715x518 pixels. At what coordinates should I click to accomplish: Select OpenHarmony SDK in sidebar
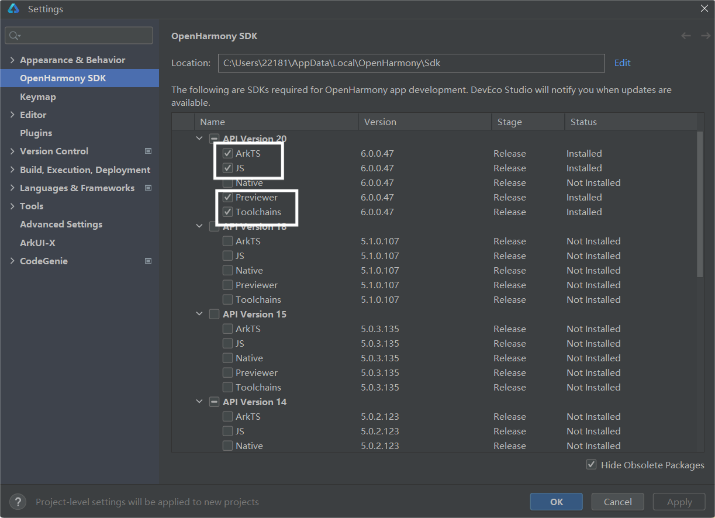(80, 78)
